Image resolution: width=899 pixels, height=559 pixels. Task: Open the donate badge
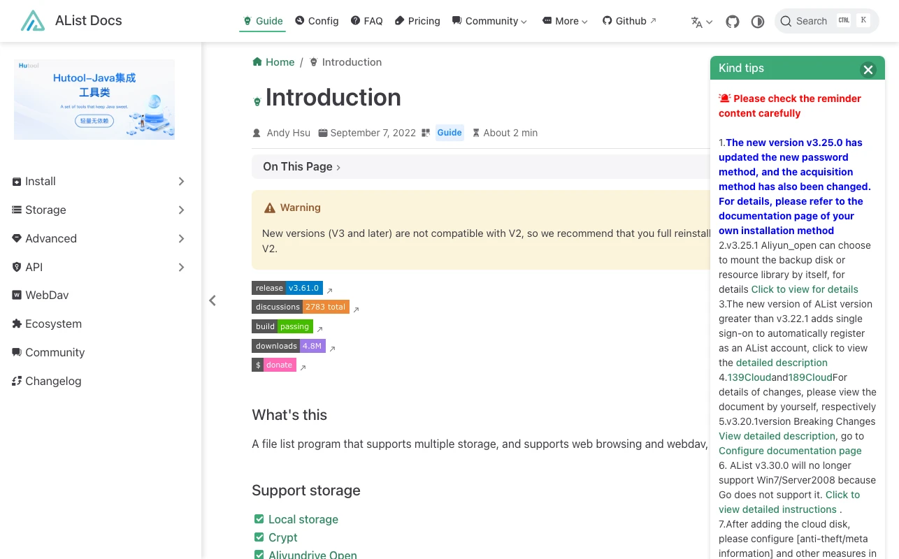click(274, 365)
